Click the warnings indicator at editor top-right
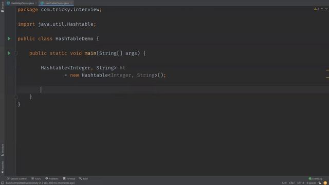Screen dimensions: 329x185 pyautogui.click(x=317, y=9)
